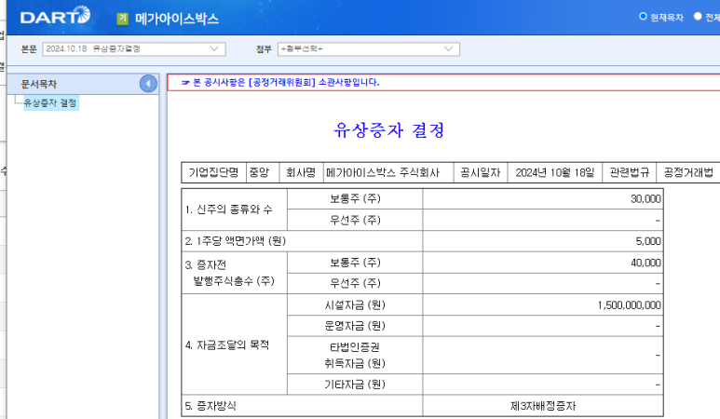This screenshot has width=720, height=419.
Task: Click the 시설자금 (원) cell
Action: point(355,305)
